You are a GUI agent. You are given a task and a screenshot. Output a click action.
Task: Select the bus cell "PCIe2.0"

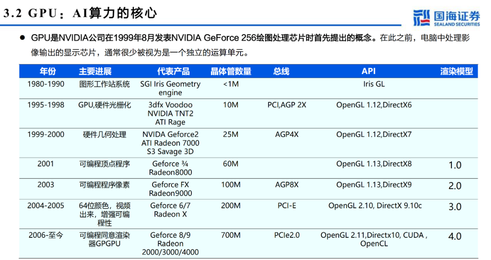[x=286, y=235]
